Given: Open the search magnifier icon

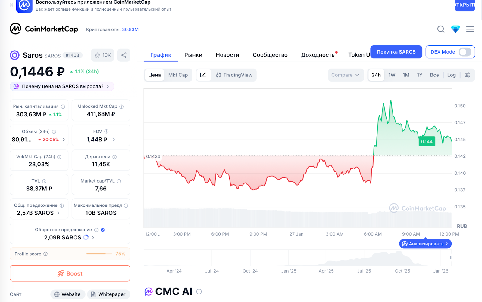Looking at the screenshot, I should tap(441, 29).
